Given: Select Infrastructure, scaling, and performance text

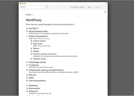Looking at the screenshot, I should pyautogui.click(x=46, y=70).
